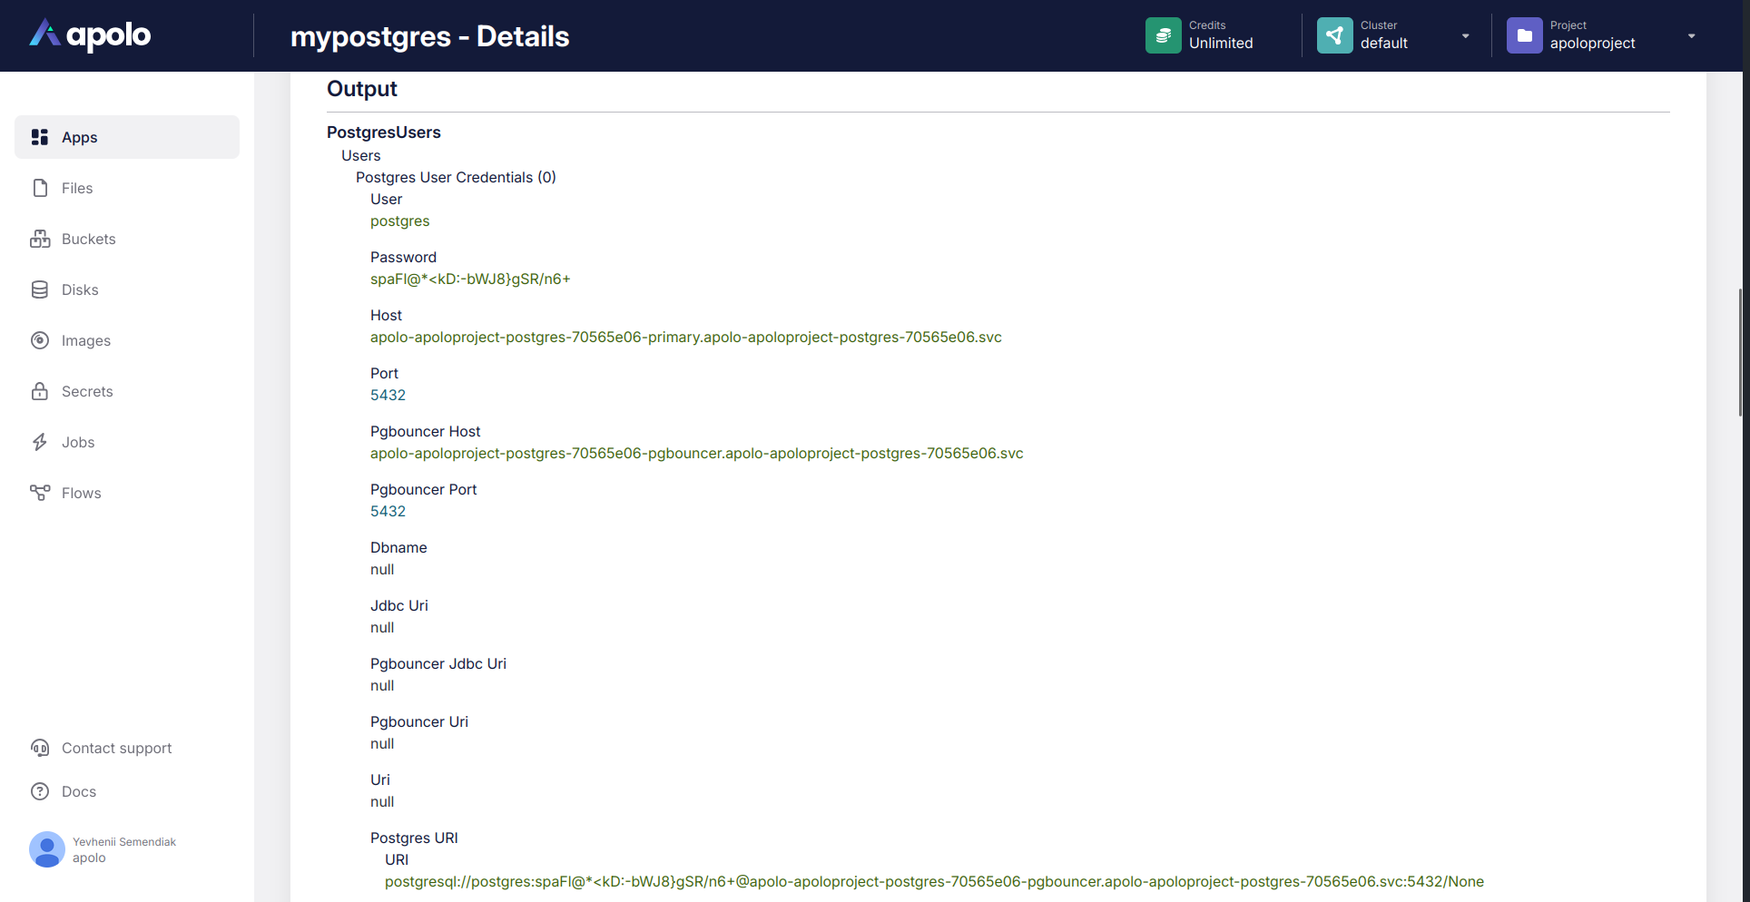Click the Secrets padlock icon
Image resolution: width=1750 pixels, height=902 pixels.
pyautogui.click(x=40, y=391)
